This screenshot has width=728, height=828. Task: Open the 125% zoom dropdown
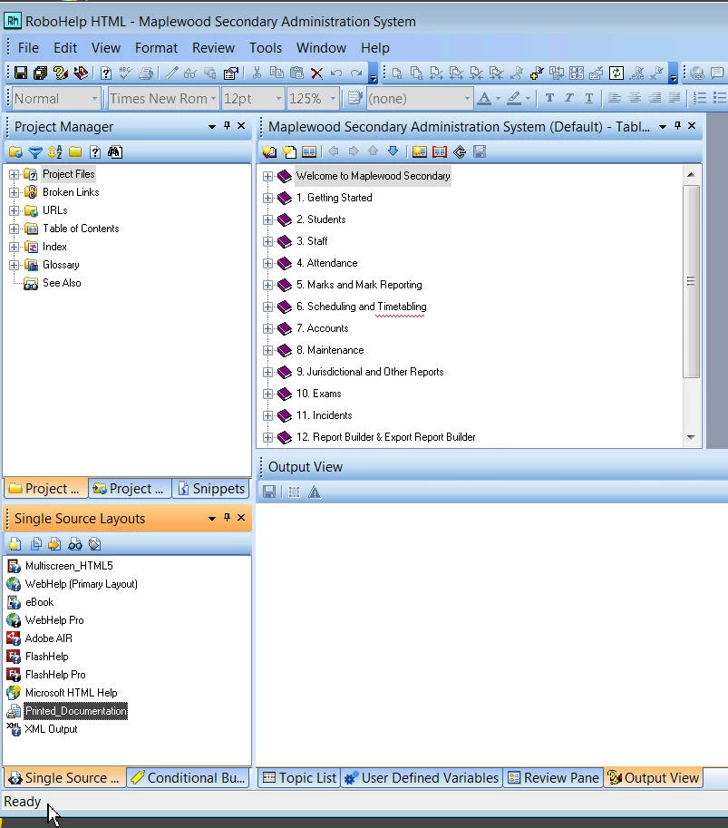(333, 99)
